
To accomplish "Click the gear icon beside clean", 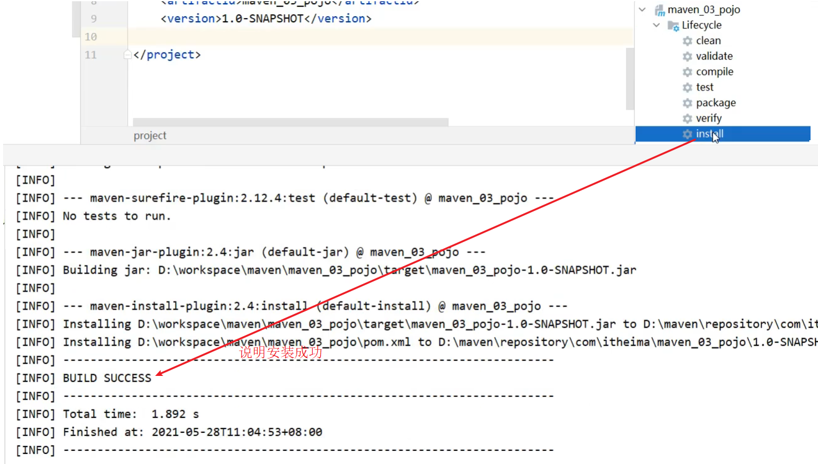I will pos(687,41).
